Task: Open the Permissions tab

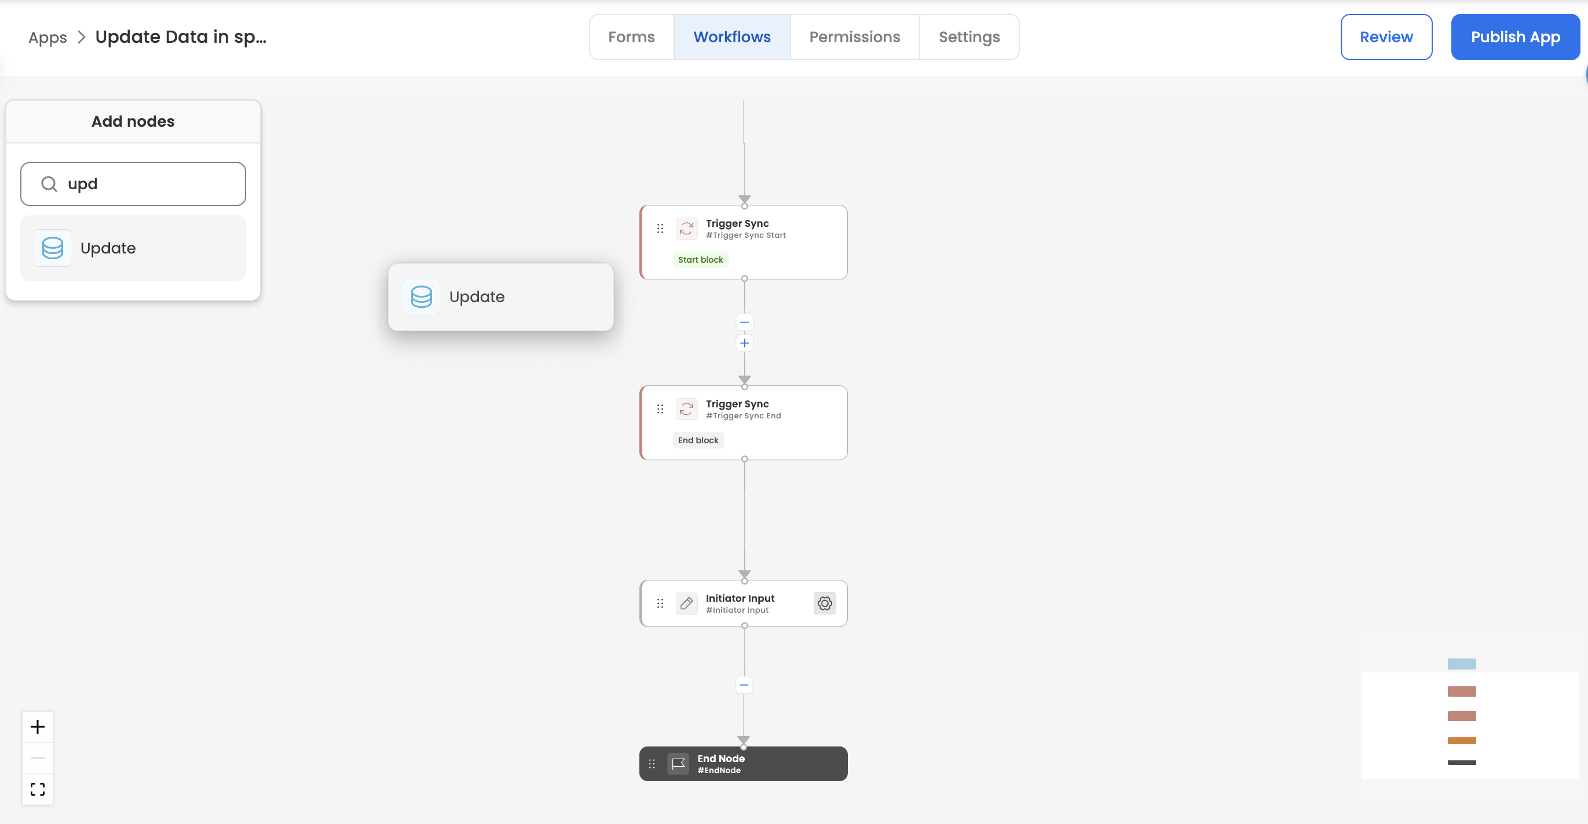Action: [854, 37]
